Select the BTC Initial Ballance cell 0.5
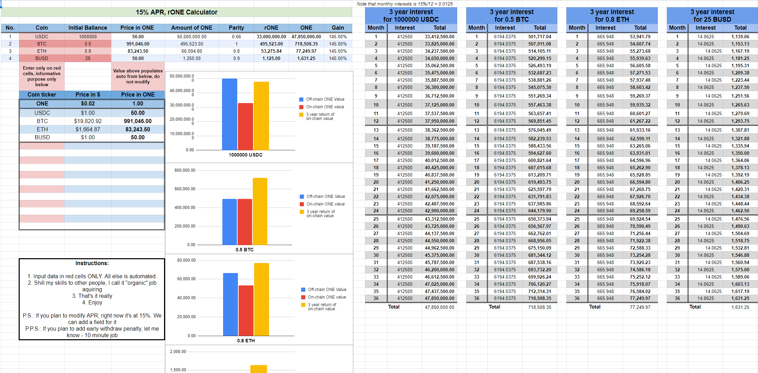The image size is (758, 373). click(88, 44)
